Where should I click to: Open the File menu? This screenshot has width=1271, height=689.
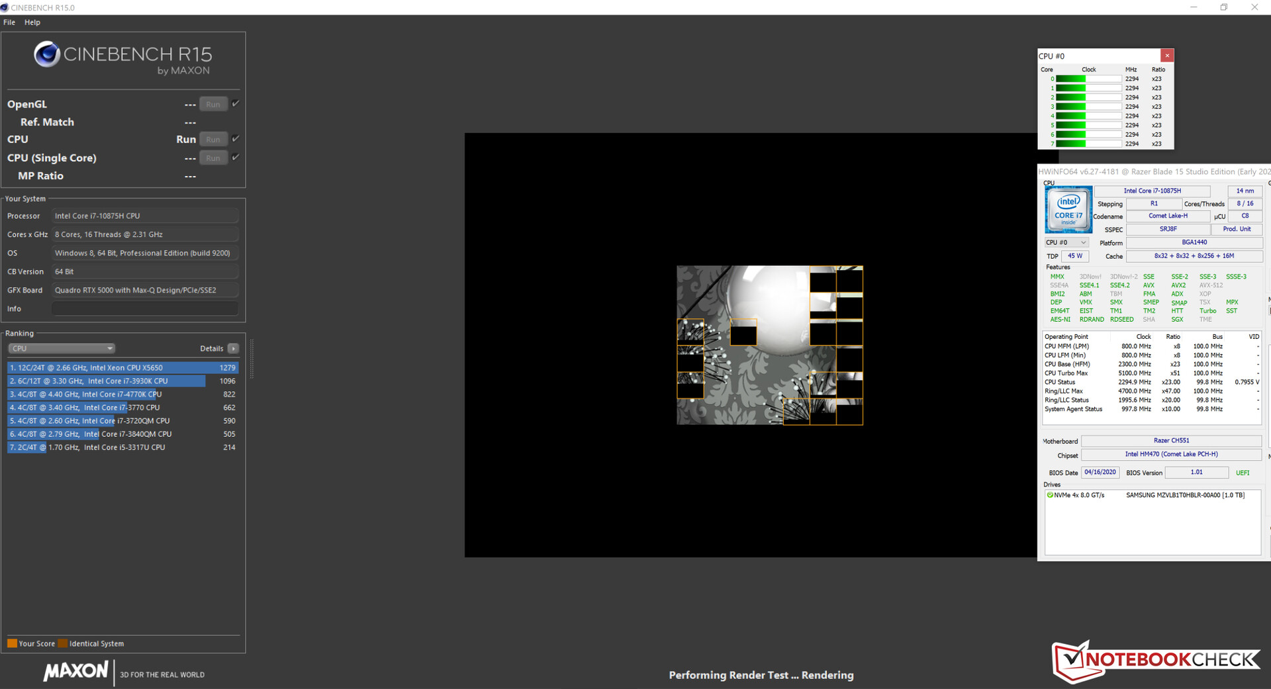tap(9, 23)
